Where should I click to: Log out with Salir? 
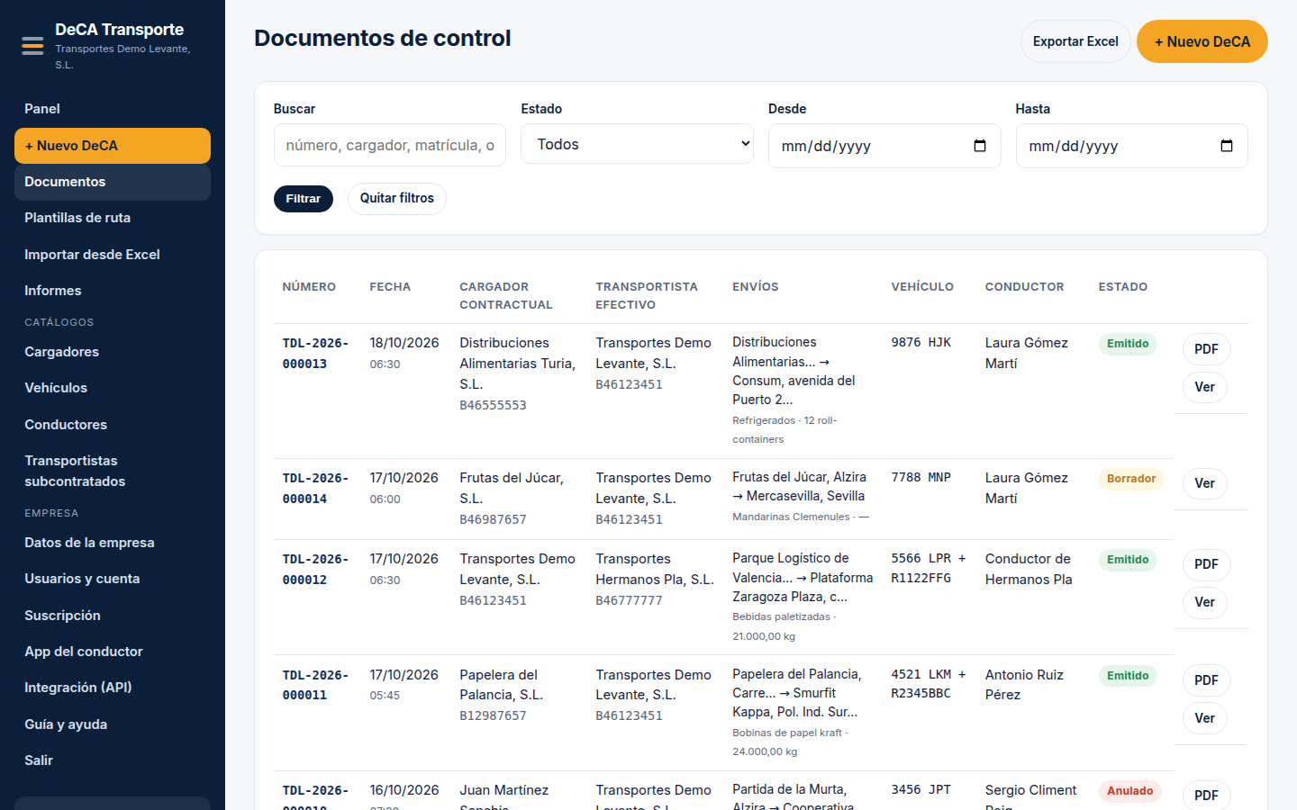tap(113, 760)
